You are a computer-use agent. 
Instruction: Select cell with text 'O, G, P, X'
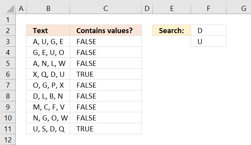point(48,85)
